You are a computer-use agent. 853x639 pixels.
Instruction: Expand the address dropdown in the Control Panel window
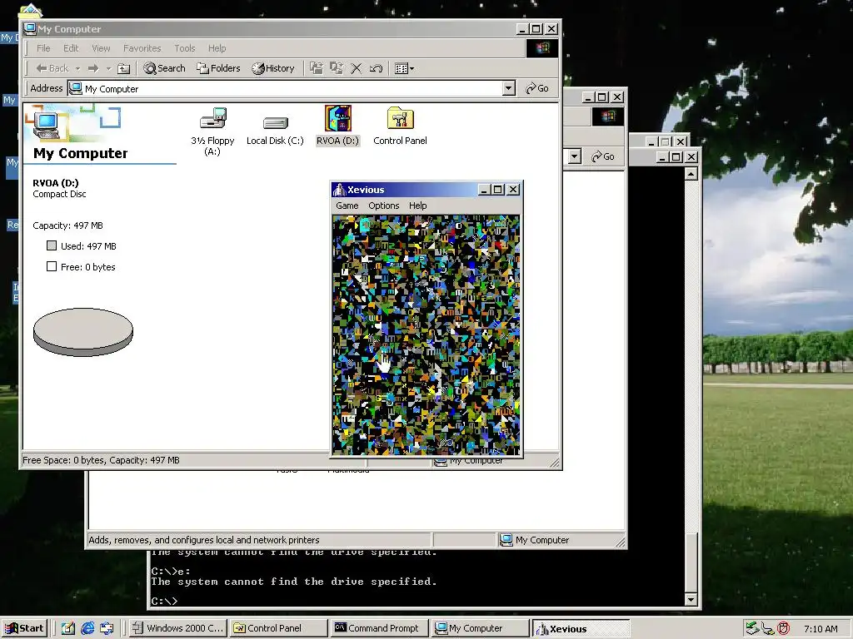(x=575, y=156)
